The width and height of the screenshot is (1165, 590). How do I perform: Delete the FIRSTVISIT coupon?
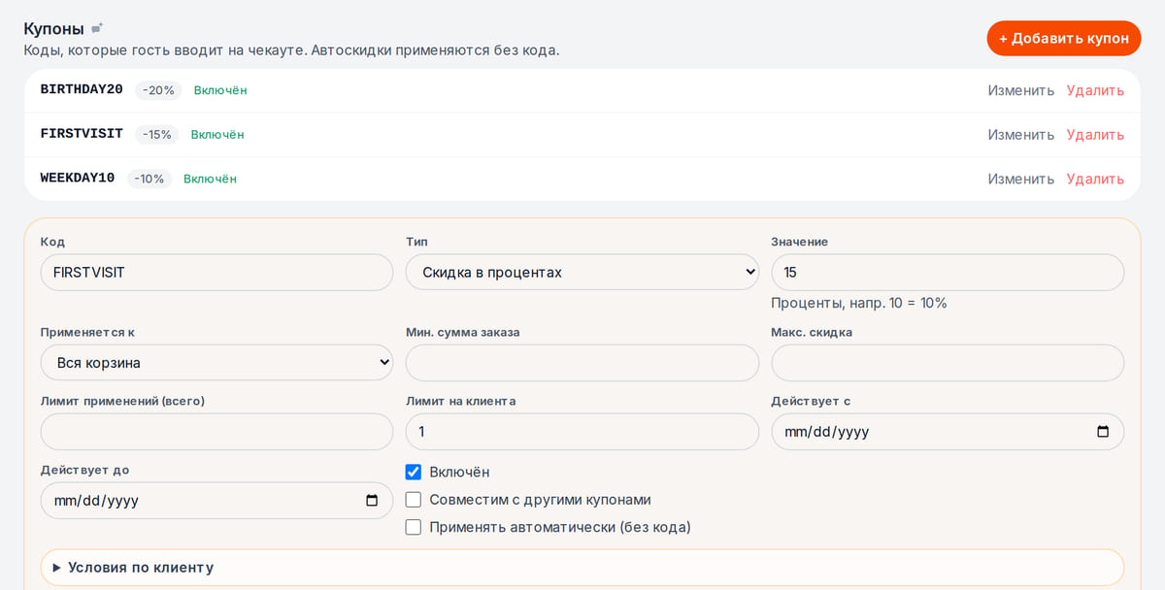point(1095,135)
